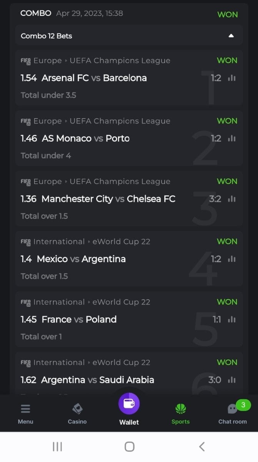Open the AS Monaco vs Porto match
The image size is (258, 462).
[85, 139]
